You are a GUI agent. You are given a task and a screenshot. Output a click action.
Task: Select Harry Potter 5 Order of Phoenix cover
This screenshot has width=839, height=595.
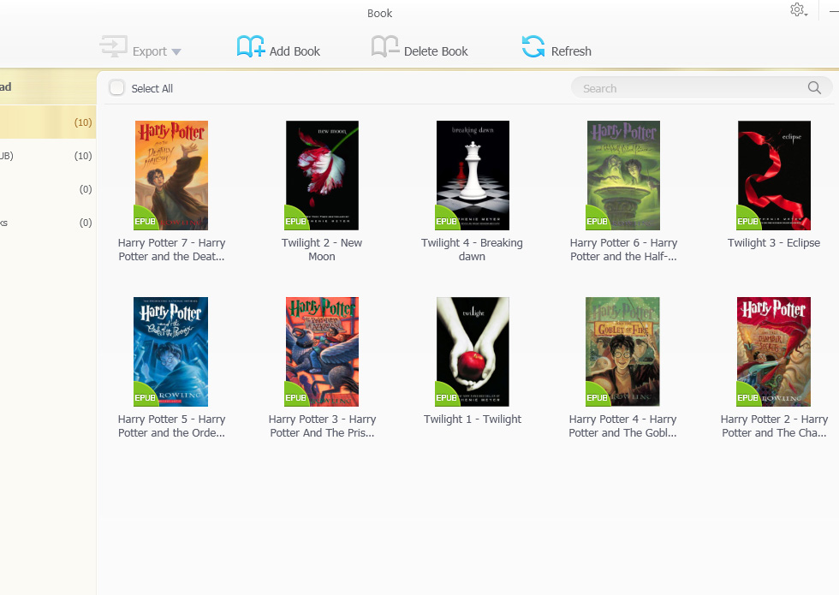170,352
